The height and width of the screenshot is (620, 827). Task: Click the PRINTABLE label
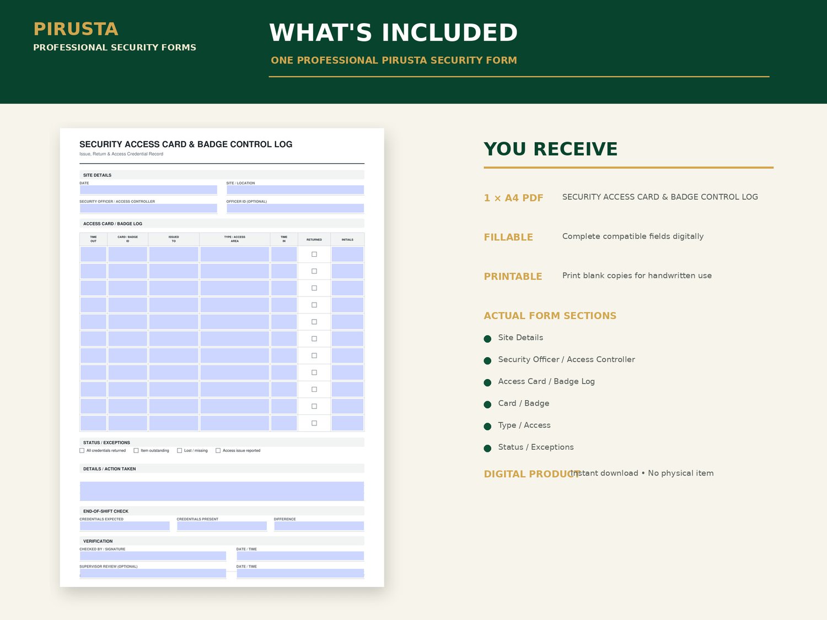coord(513,277)
